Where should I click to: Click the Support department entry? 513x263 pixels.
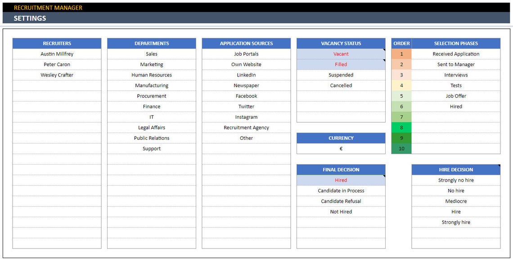click(x=152, y=148)
